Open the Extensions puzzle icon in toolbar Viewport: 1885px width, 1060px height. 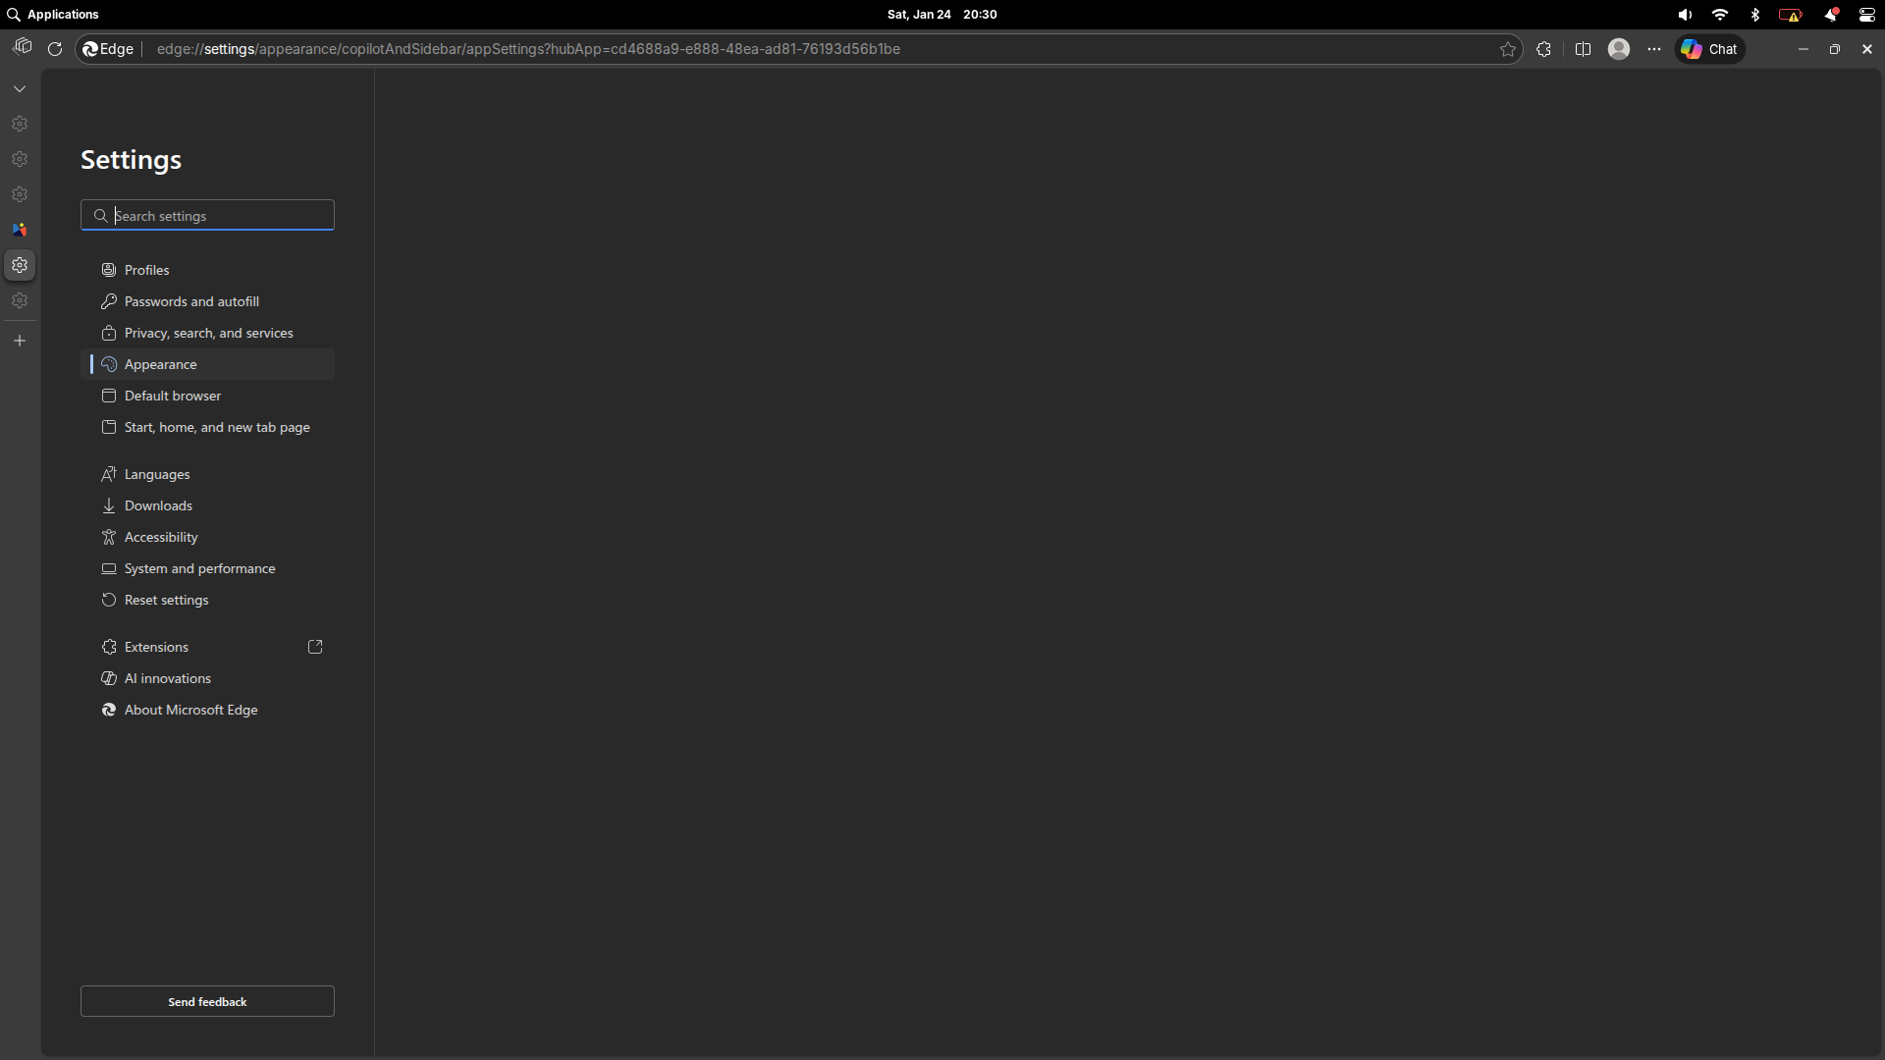pos(1543,49)
